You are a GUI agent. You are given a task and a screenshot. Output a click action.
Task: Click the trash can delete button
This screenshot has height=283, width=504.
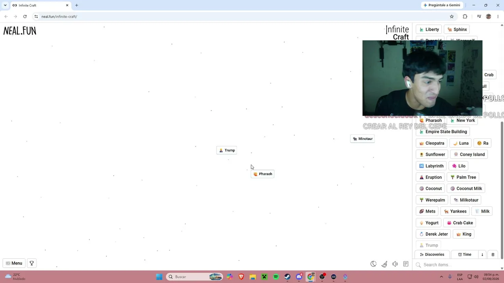(x=493, y=255)
